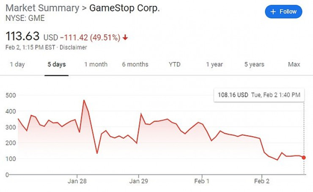The image size is (313, 192).
Task: Switch to the 1 day tab
Action: pos(17,64)
